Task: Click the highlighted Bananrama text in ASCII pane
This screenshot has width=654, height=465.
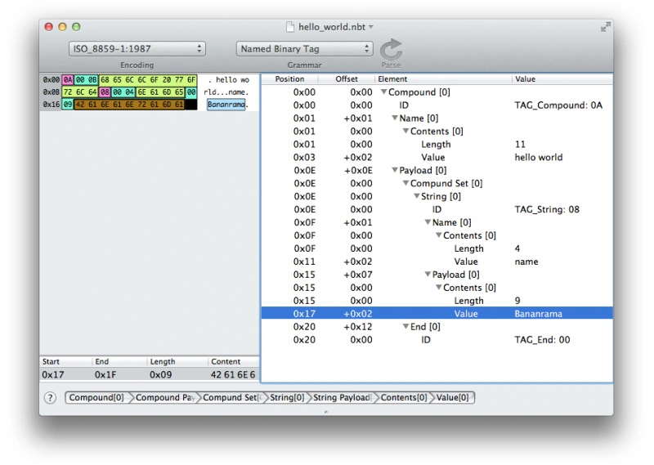Action: 226,105
